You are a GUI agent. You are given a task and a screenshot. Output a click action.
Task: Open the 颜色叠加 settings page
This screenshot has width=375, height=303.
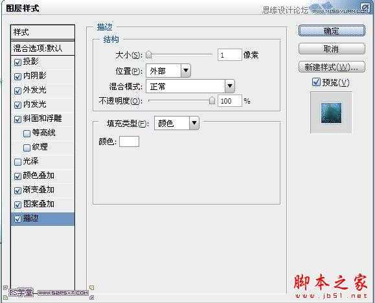[38, 175]
